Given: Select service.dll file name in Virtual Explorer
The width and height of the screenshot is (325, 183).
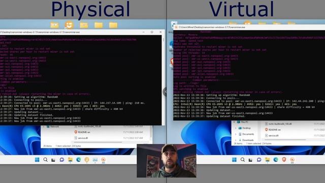Looking at the screenshot, I should click(x=273, y=136).
